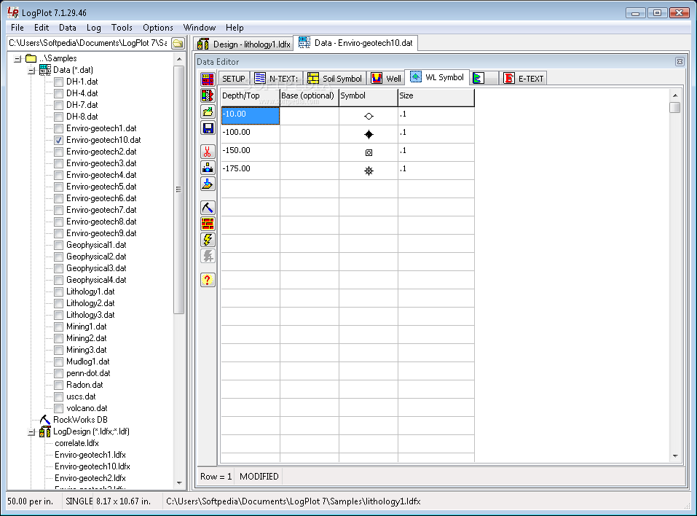Click the pickaxe icon in Data Editor toolbar

(x=208, y=208)
